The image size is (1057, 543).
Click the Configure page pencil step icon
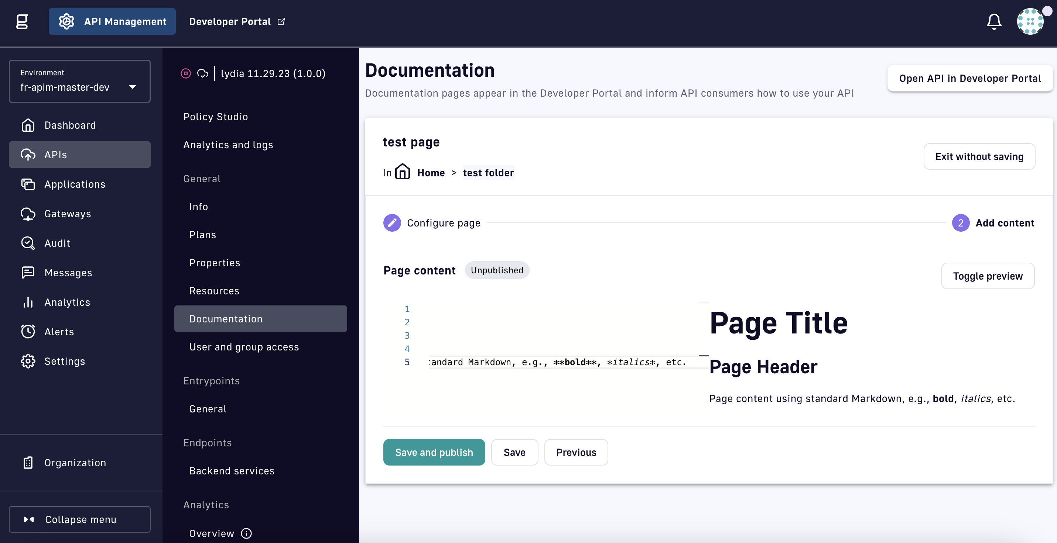click(392, 223)
